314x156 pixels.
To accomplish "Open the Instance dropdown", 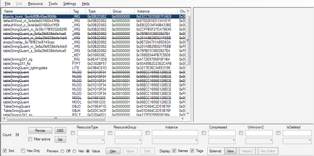I will 175,141.
